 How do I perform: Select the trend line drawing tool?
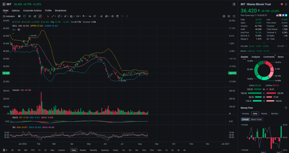click(x=53, y=16)
